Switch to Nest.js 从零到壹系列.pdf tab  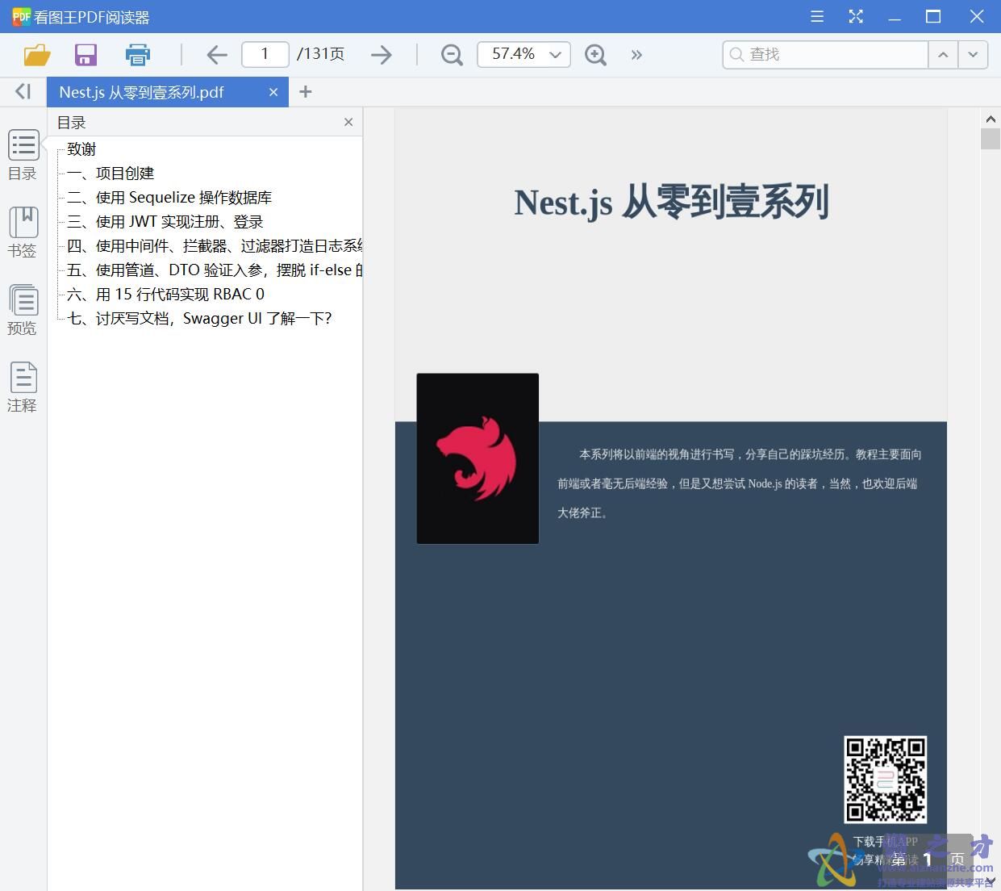click(168, 92)
